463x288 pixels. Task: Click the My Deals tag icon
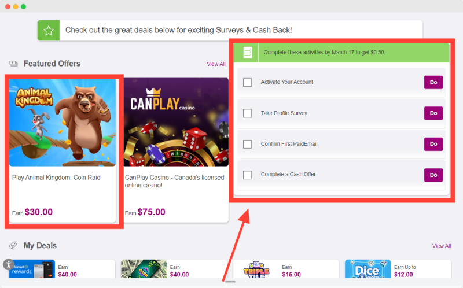13,245
